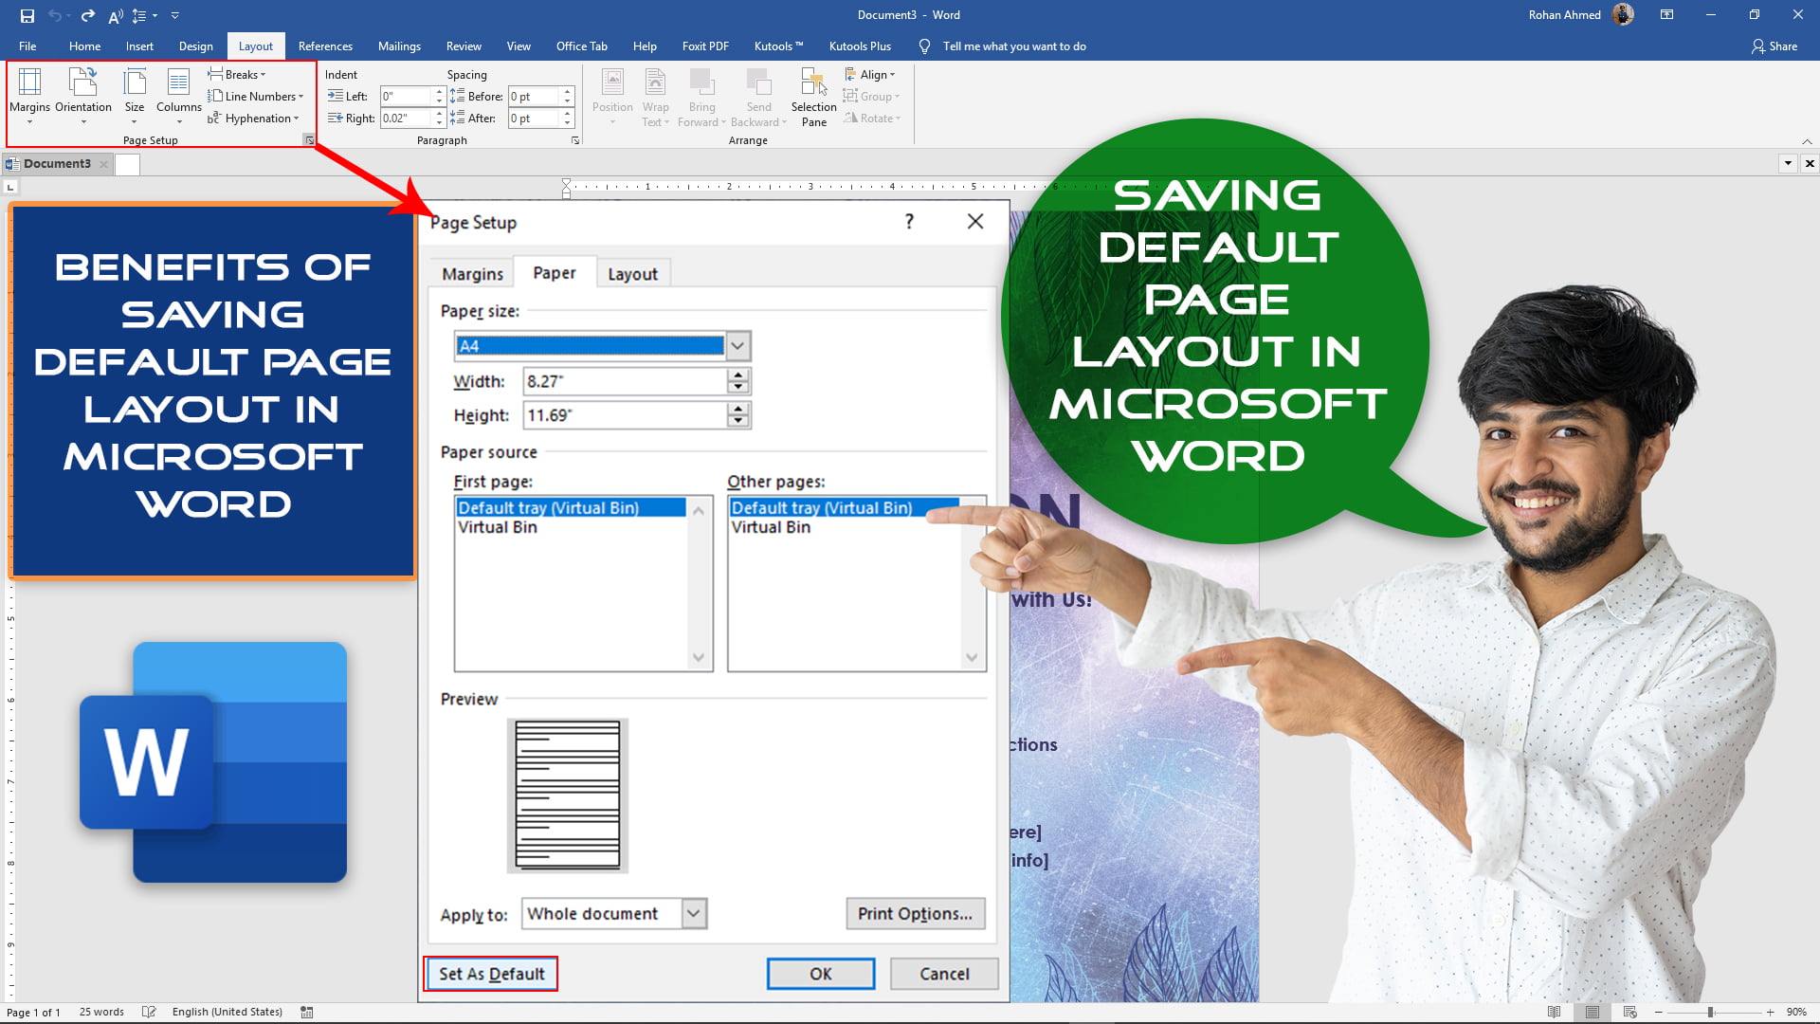1820x1024 pixels.
Task: Select 'Virtual Bin' in the First page list
Action: 497,527
